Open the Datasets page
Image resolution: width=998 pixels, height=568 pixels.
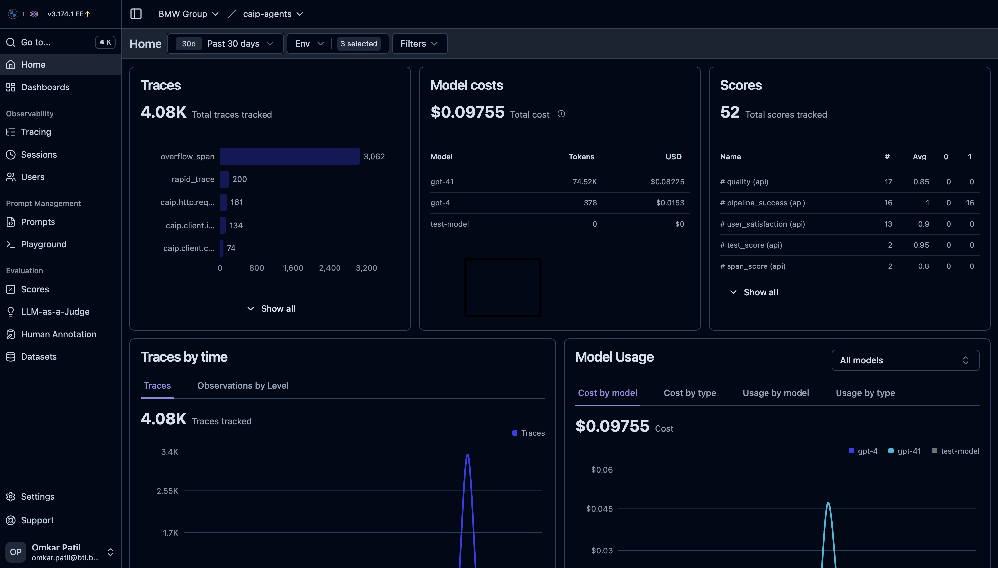click(x=60, y=357)
